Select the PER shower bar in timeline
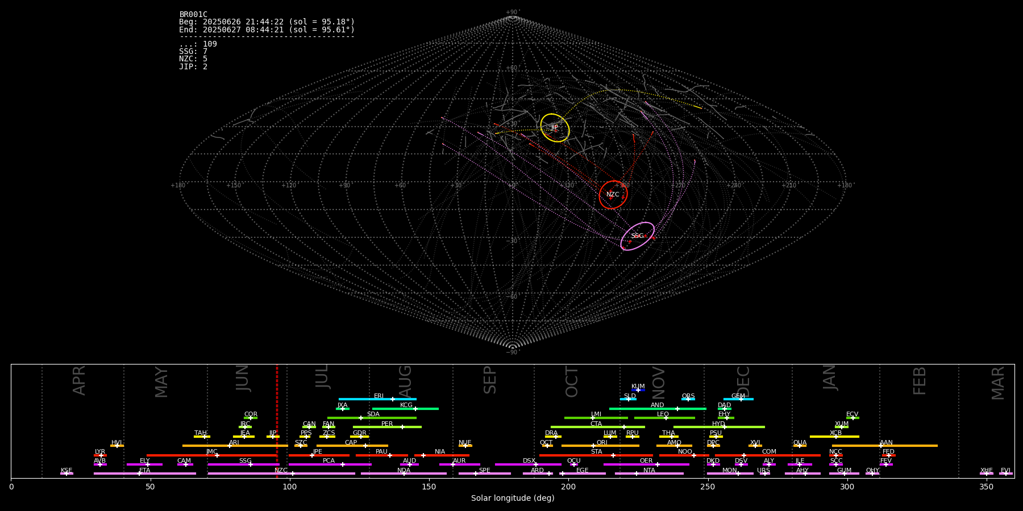The width and height of the screenshot is (1023, 511). [x=387, y=427]
